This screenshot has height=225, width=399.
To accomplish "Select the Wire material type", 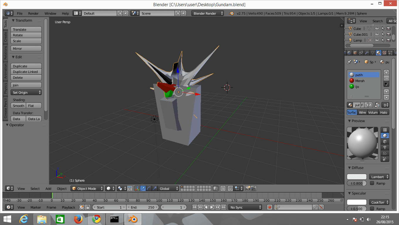I will click(363, 112).
